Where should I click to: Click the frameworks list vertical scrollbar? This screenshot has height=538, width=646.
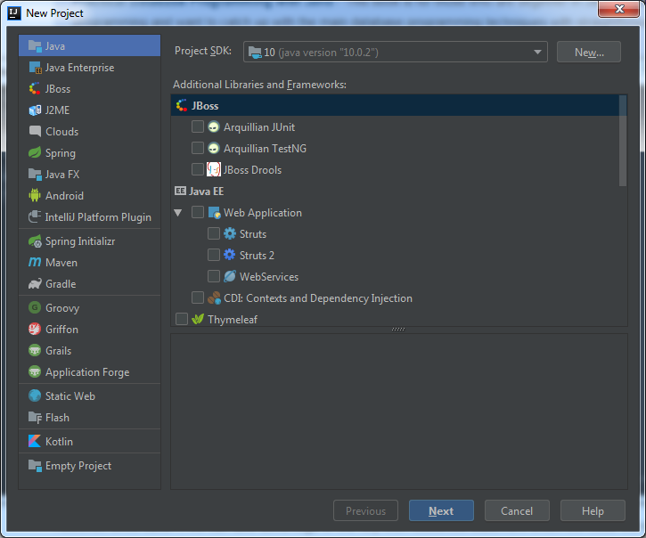pos(623,141)
